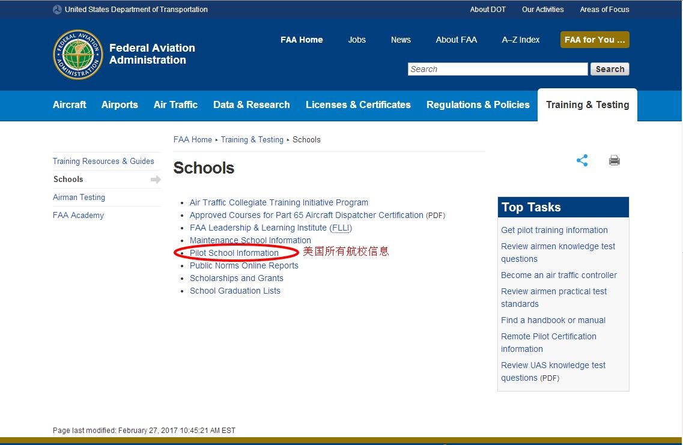Viewport: 683px width, 445px height.
Task: Click the arrow beside Schools in sidebar
Action: click(x=156, y=180)
